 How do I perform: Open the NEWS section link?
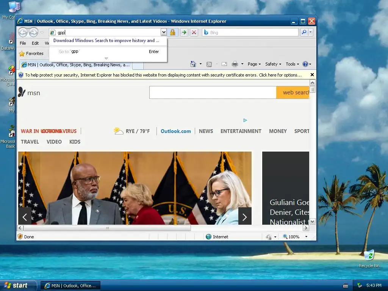[x=206, y=131]
